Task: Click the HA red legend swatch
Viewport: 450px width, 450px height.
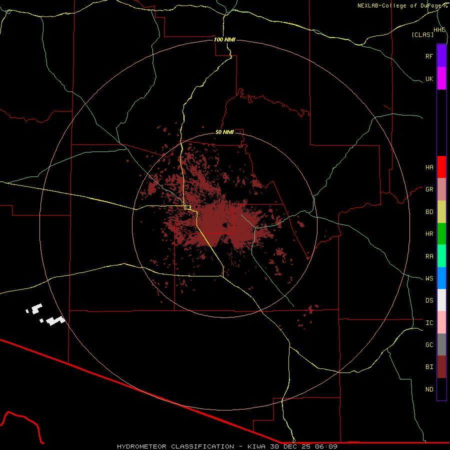Action: [441, 167]
